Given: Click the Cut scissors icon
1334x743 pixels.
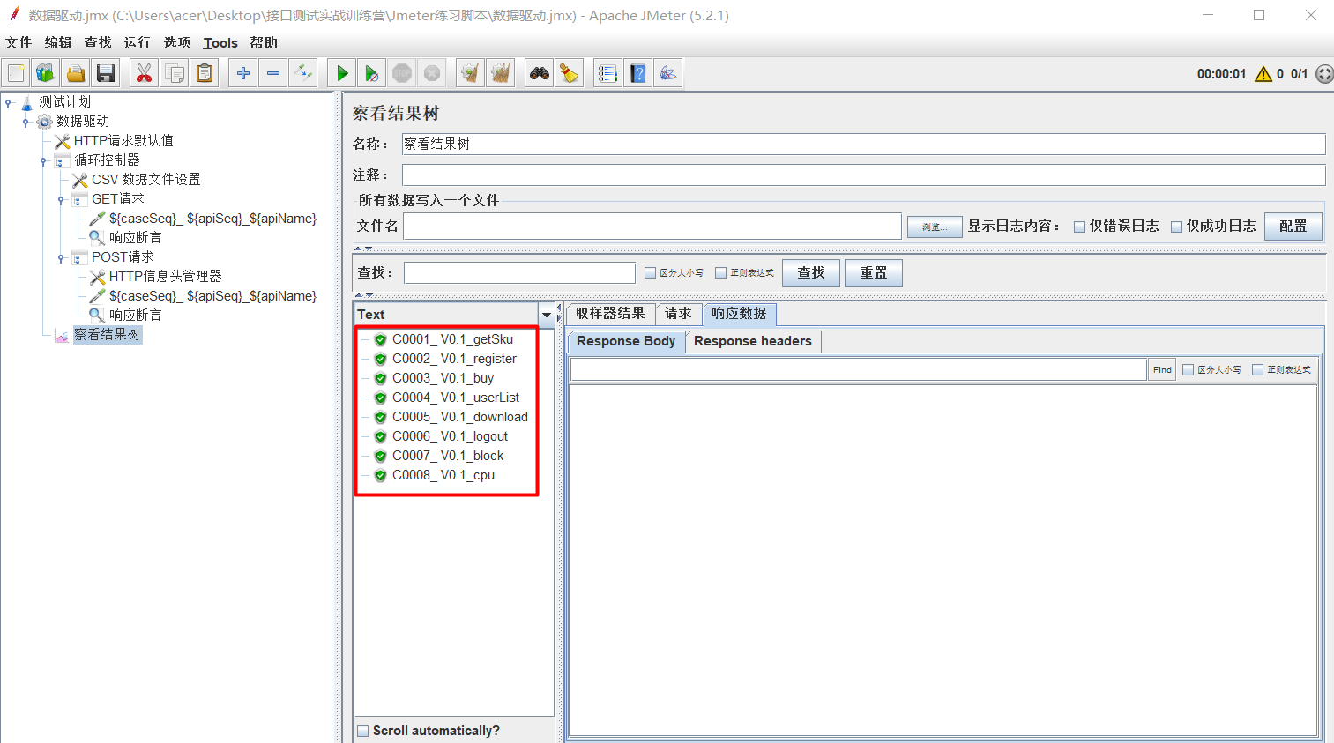Looking at the screenshot, I should point(144,73).
